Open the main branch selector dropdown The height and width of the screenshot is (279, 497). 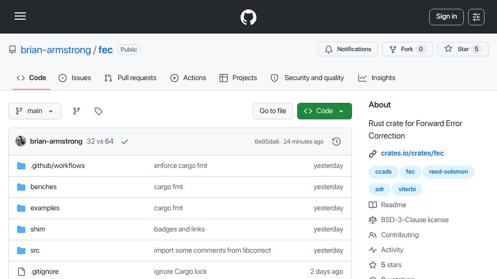click(x=35, y=111)
